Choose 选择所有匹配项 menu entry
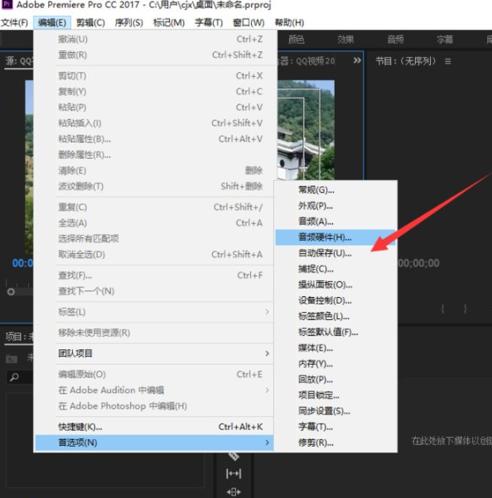The width and height of the screenshot is (492, 498). (x=154, y=238)
